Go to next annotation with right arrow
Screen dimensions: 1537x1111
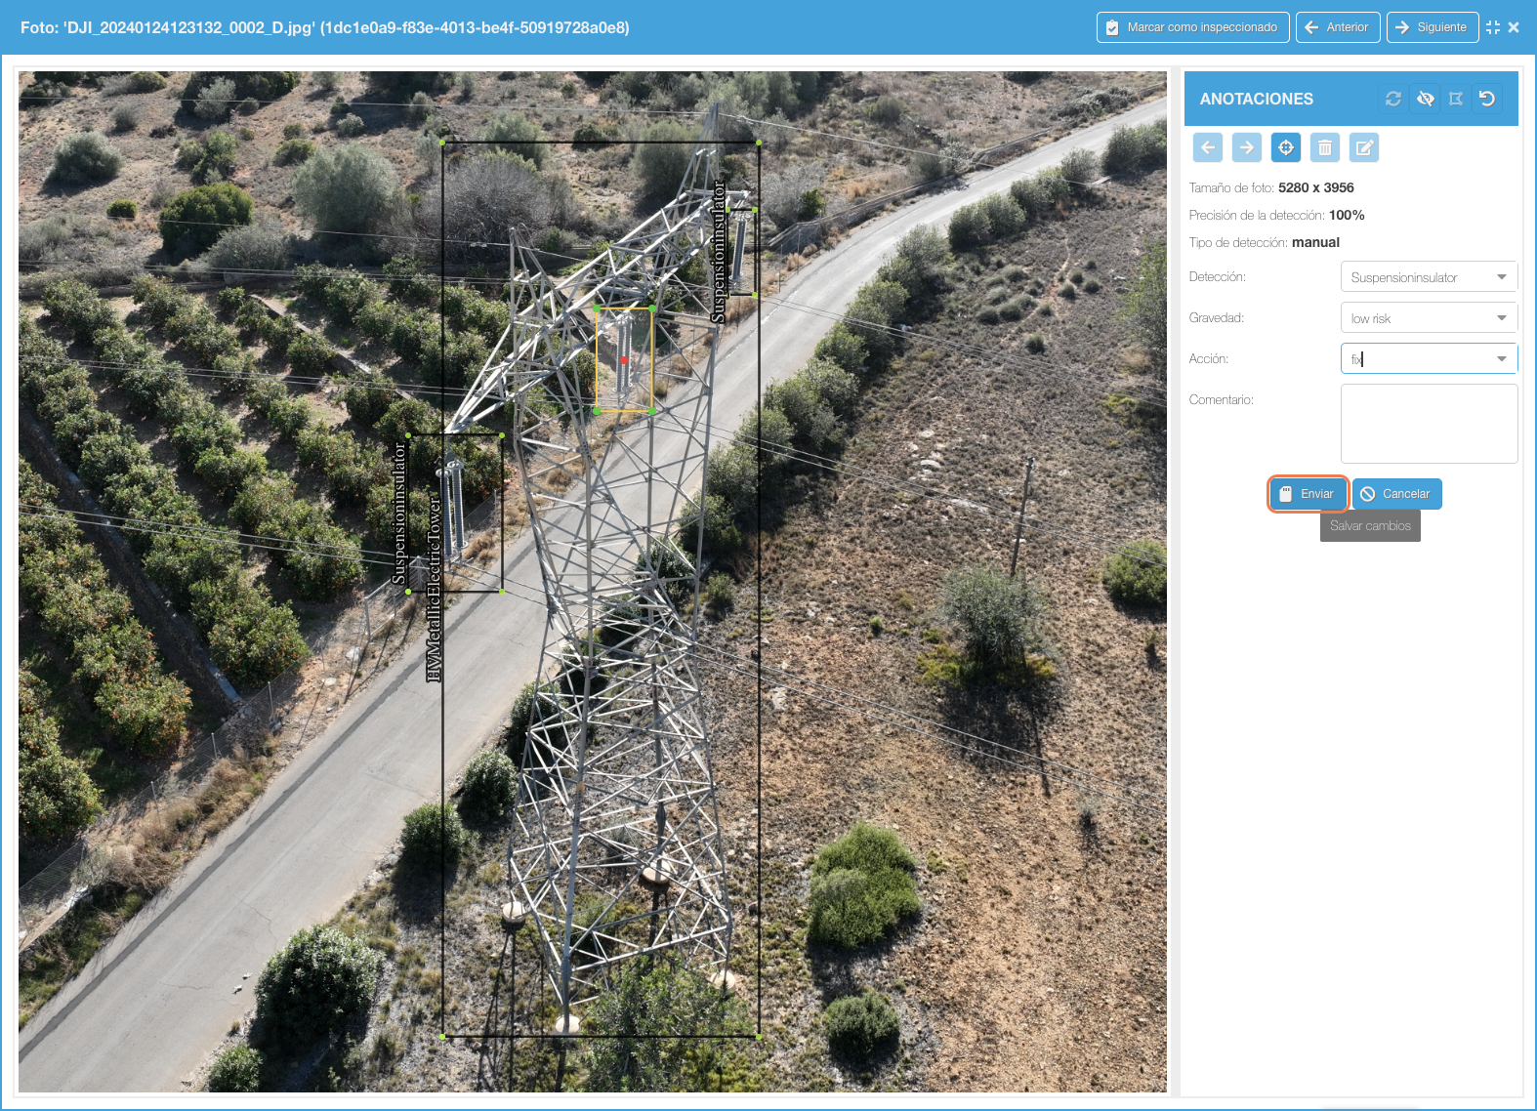click(x=1247, y=147)
